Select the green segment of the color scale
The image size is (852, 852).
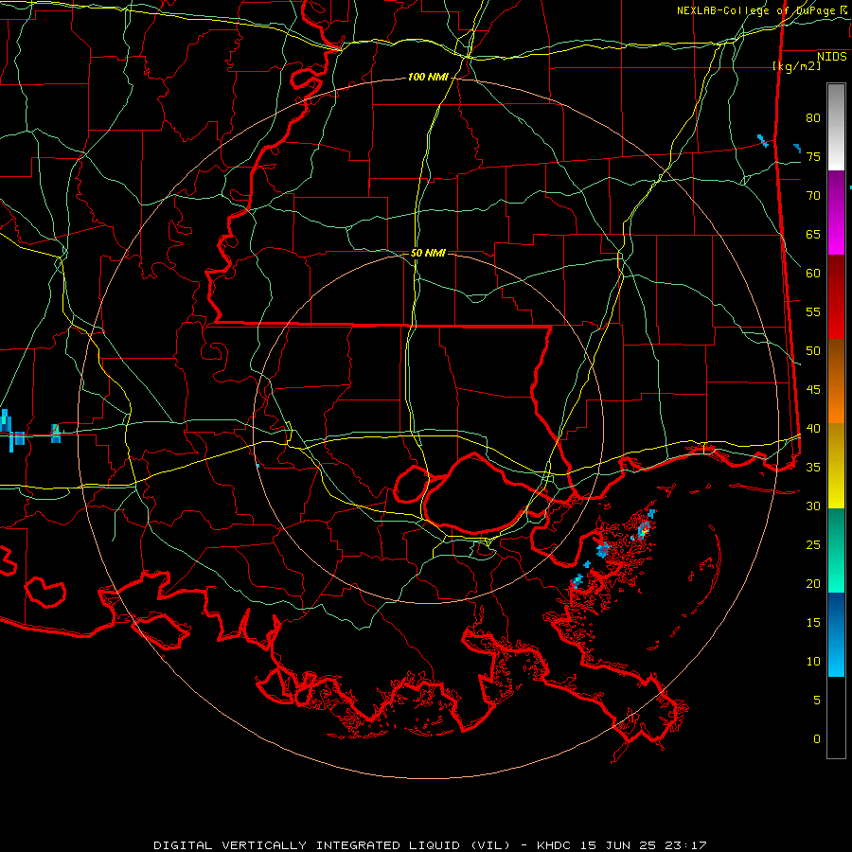[836, 550]
